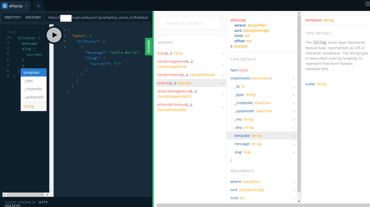This screenshot has height=207, width=370.
Task: Click the [Xyzzy!]! return type in signature
Action: (240, 47)
